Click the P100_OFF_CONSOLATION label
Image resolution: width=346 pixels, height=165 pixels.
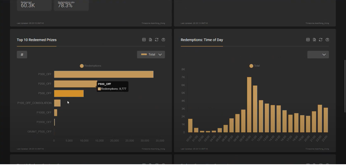pos(34,103)
